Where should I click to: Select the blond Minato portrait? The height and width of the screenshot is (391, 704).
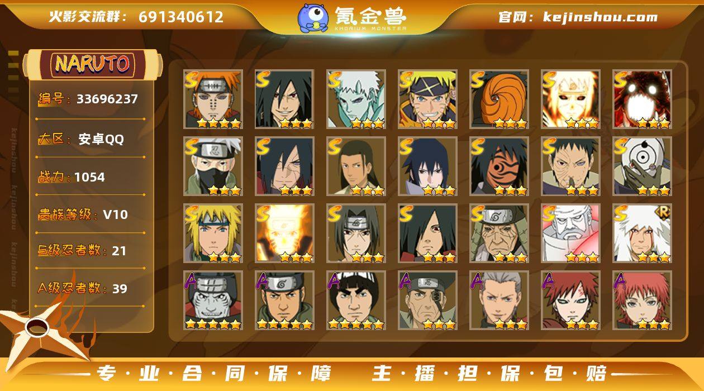(x=213, y=233)
